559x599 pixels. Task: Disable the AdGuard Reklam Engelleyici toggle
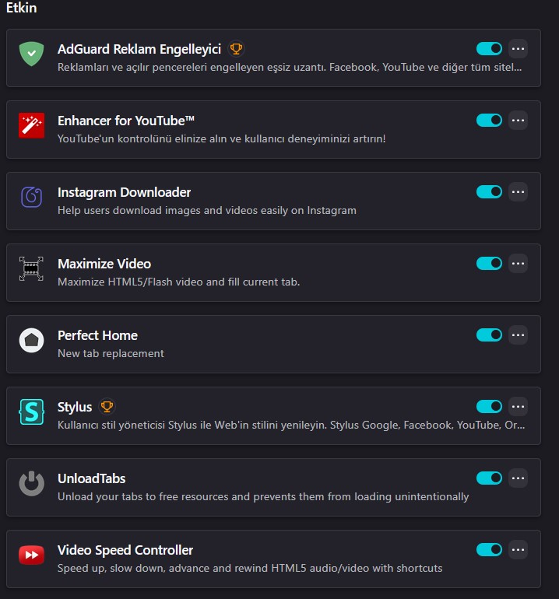[489, 49]
